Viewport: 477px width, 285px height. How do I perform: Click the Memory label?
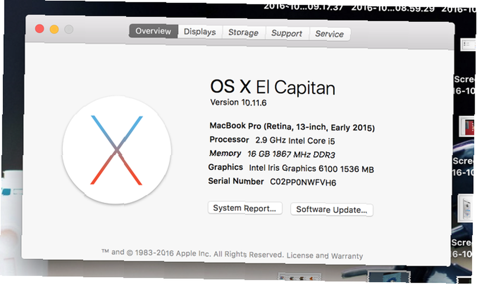(x=225, y=153)
